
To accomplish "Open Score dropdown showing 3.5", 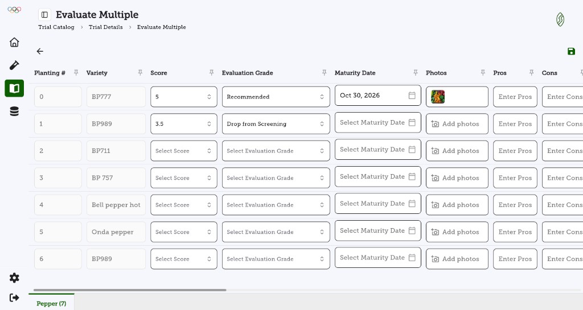I will pyautogui.click(x=184, y=124).
